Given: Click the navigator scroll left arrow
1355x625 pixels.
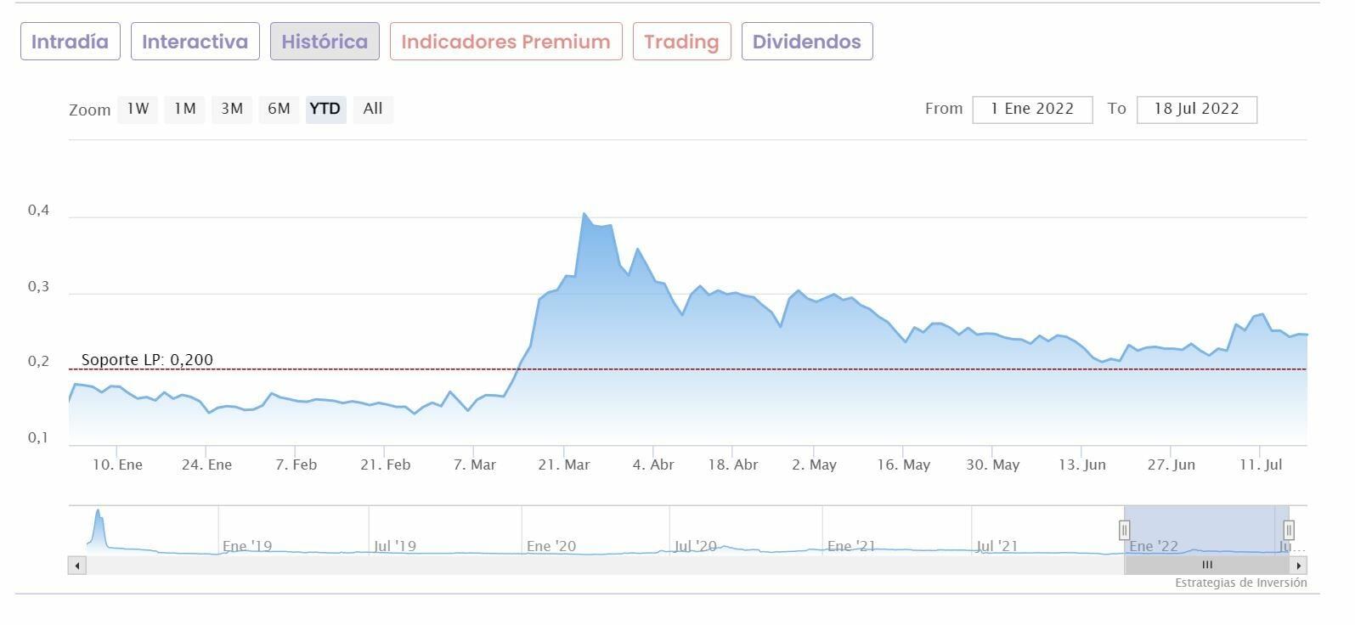Looking at the screenshot, I should point(77,566).
